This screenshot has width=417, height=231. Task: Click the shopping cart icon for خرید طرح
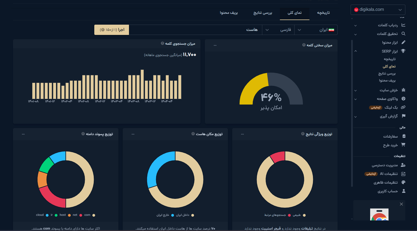pos(403,145)
